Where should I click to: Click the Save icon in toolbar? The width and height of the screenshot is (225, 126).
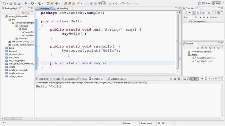[11, 3]
